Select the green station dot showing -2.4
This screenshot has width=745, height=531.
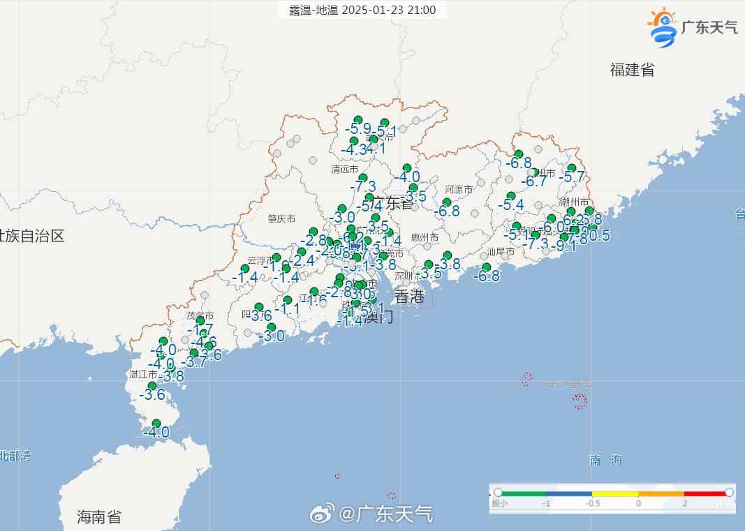click(302, 252)
